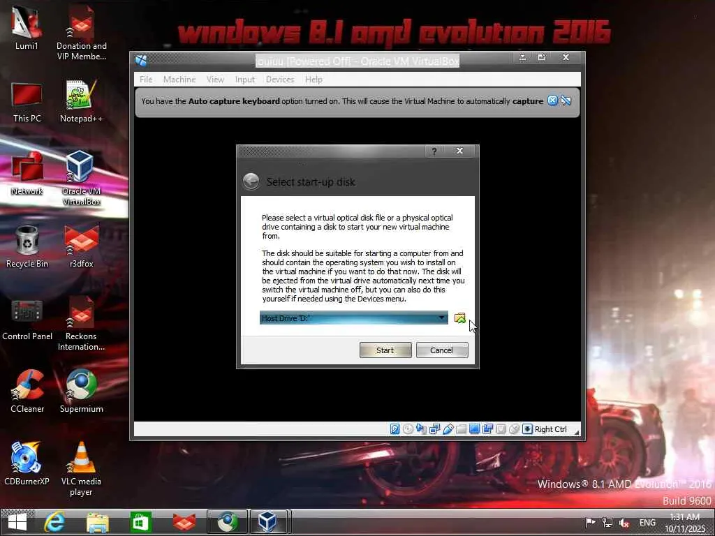Click the Cancel button in the dialog
The width and height of the screenshot is (715, 536).
[x=442, y=350]
